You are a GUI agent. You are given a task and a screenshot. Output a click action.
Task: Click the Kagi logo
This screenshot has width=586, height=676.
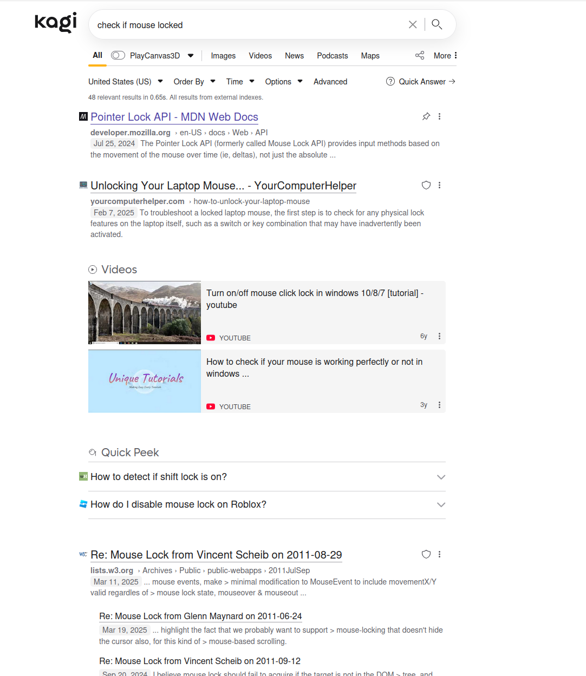point(55,23)
